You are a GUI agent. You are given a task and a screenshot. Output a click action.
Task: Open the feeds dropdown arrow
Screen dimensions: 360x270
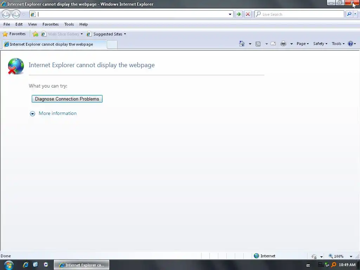pyautogui.click(x=266, y=44)
